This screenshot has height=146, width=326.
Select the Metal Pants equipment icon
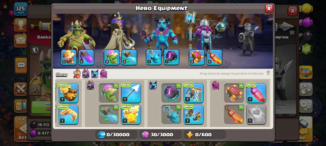(194, 93)
